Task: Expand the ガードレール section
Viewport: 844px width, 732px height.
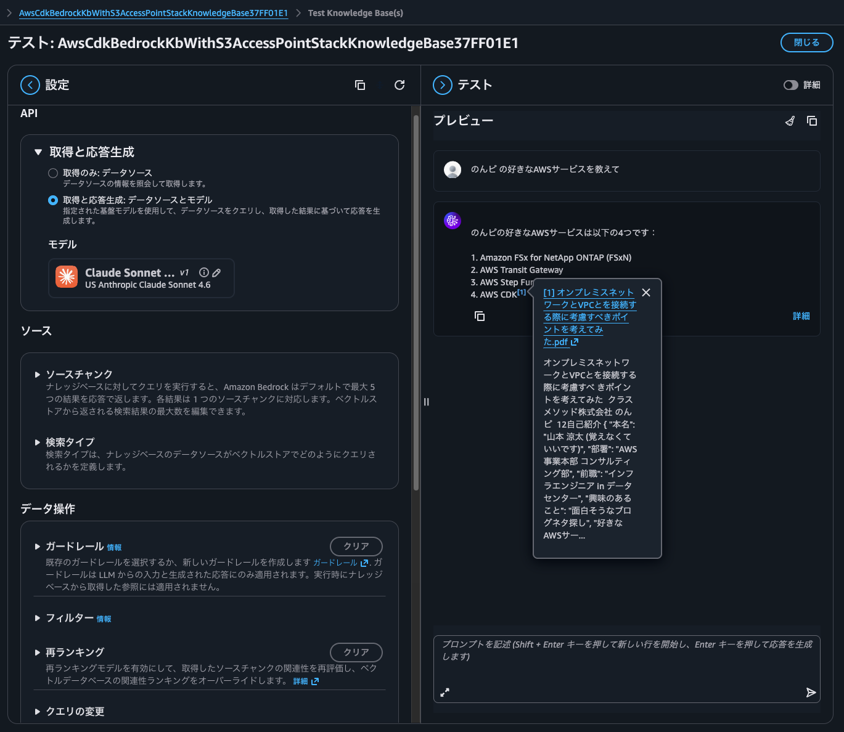Action: tap(38, 547)
